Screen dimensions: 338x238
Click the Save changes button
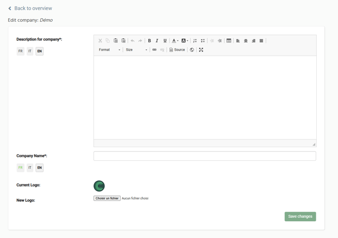[300, 216]
